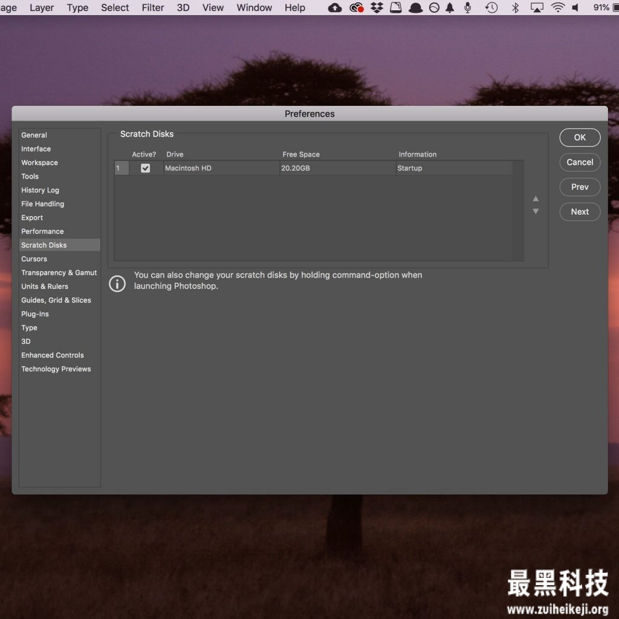This screenshot has width=619, height=619.
Task: Select Enhanced Controls in sidebar
Action: click(x=60, y=355)
